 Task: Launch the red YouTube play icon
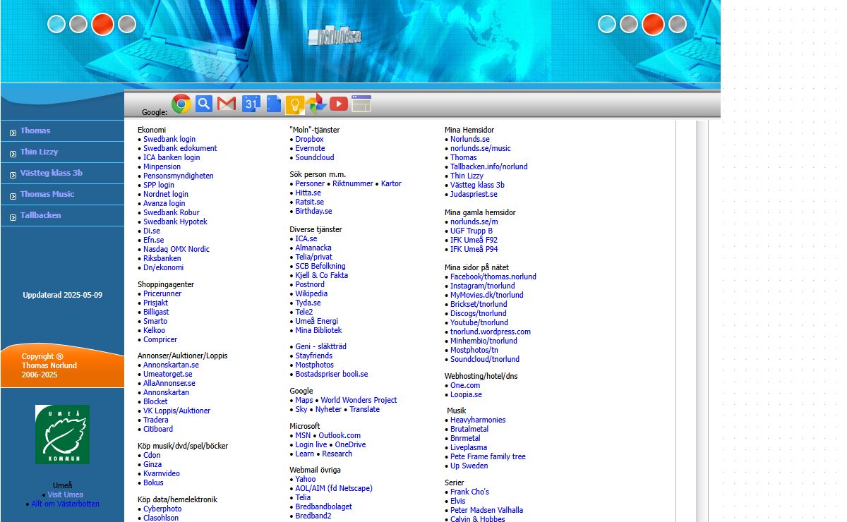pyautogui.click(x=339, y=104)
